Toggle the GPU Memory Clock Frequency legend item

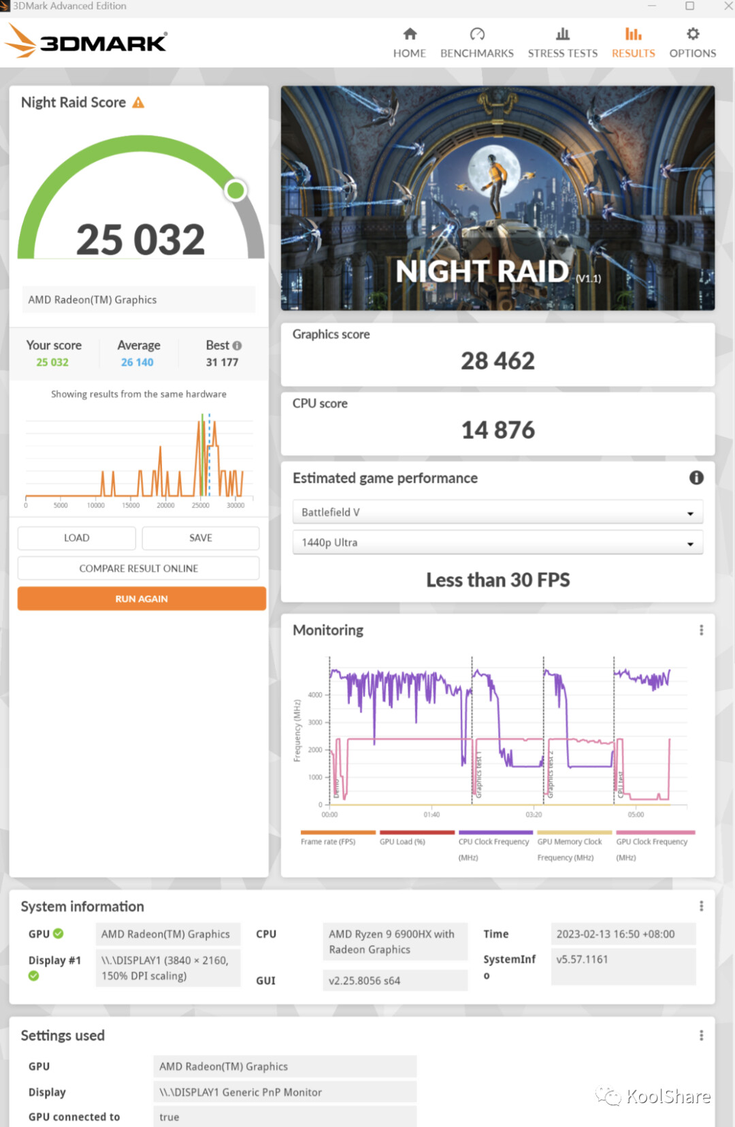(x=574, y=846)
